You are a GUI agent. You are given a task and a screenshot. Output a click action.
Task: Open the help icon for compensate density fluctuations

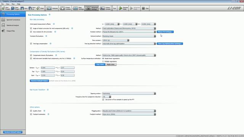pos(56,55)
